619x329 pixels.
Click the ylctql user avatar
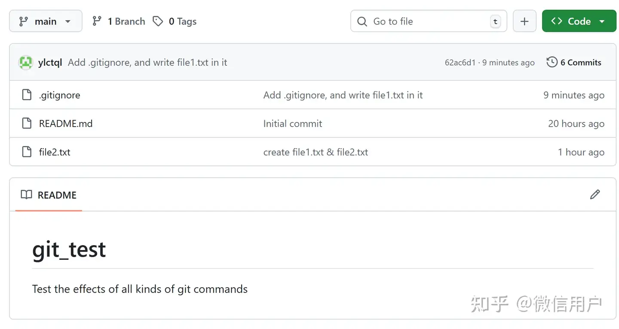[x=26, y=63]
